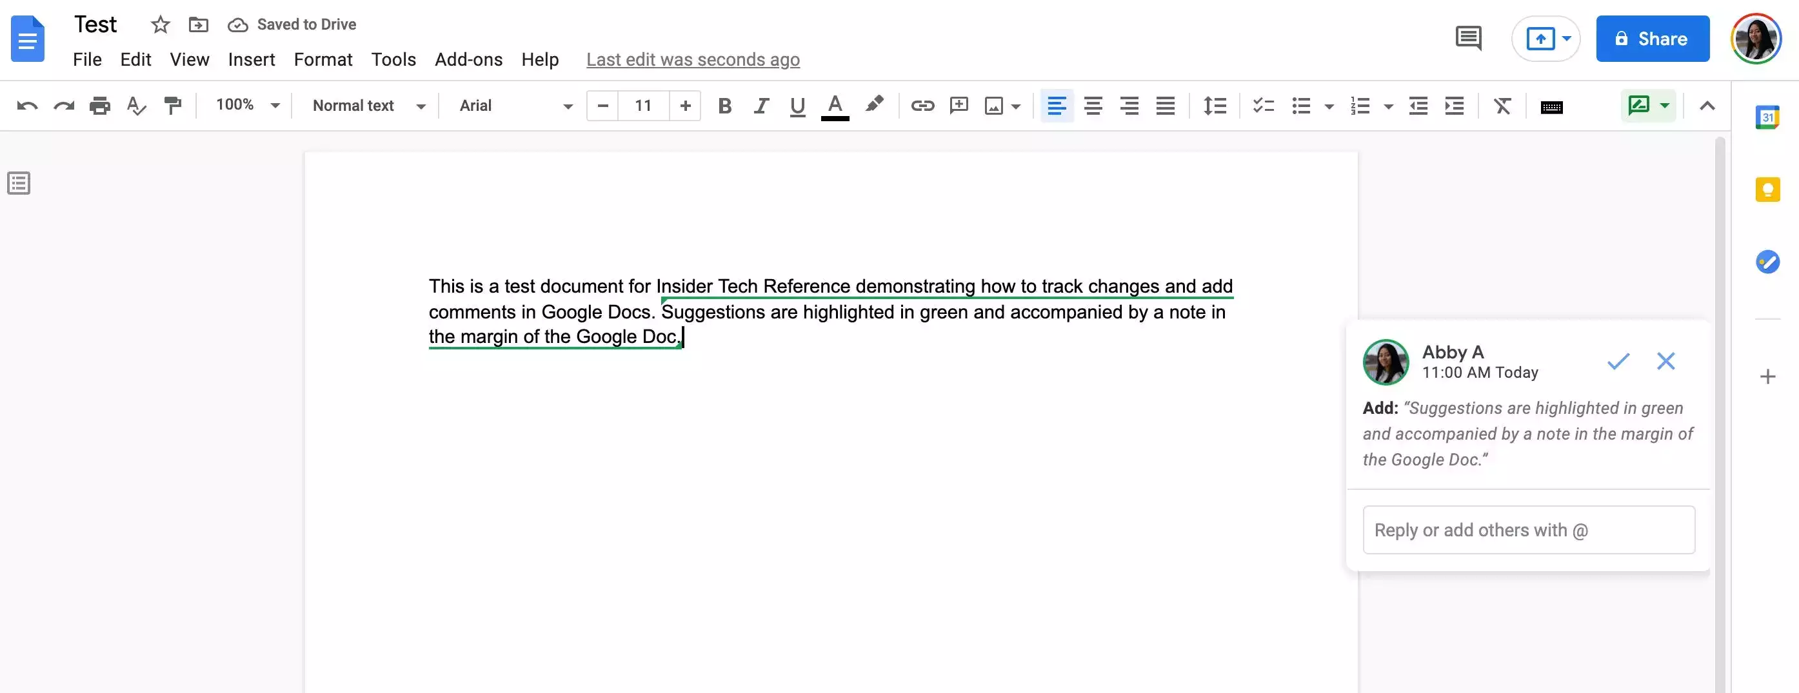Click the print icon in toolbar
1799x693 pixels.
(x=100, y=106)
